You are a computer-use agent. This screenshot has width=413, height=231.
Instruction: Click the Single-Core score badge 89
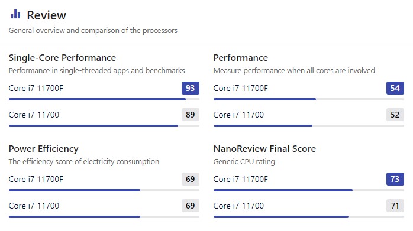(x=190, y=115)
